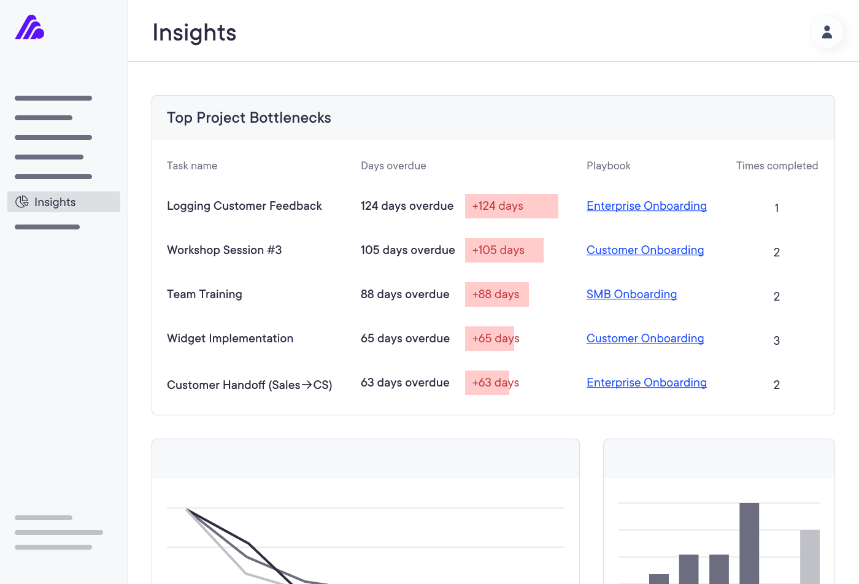
Task: Select the pie chart icon beside Insights
Action: 22,201
